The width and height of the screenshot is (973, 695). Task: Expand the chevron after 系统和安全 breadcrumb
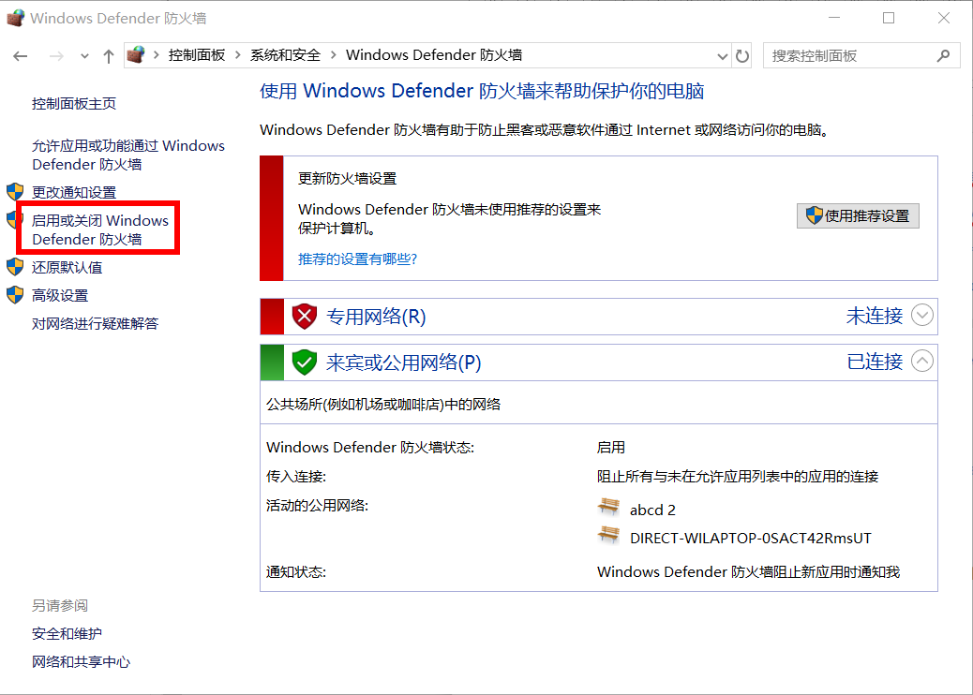pos(333,55)
